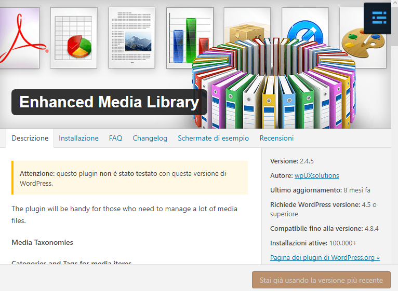Go to the Recensioni tab
The width and height of the screenshot is (398, 291).
click(x=276, y=138)
